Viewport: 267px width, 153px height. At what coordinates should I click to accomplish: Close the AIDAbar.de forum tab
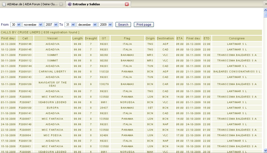pyautogui.click(x=61, y=4)
